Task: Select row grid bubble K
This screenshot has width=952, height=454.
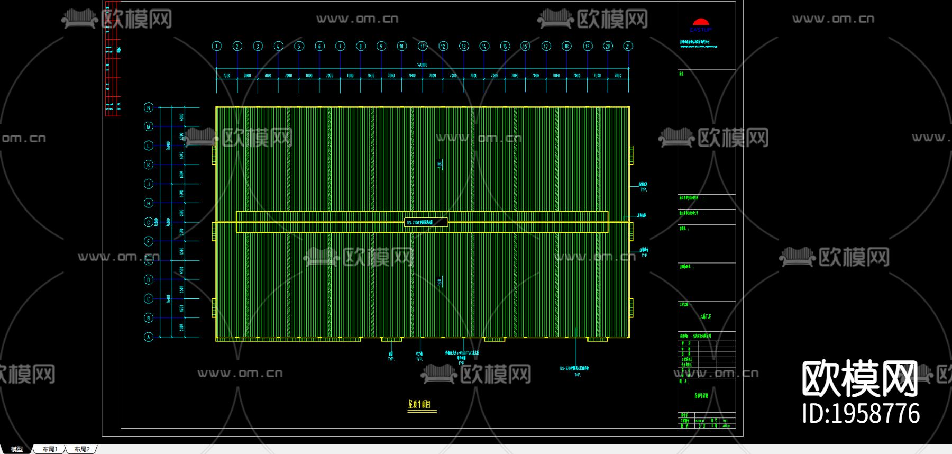Action: [149, 165]
